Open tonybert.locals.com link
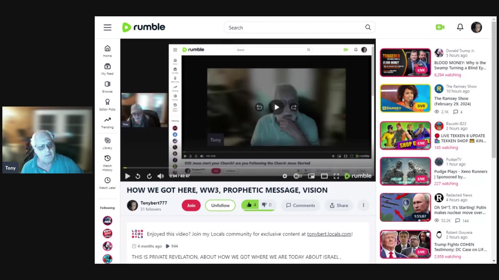The height and width of the screenshot is (280, 499). (329, 234)
